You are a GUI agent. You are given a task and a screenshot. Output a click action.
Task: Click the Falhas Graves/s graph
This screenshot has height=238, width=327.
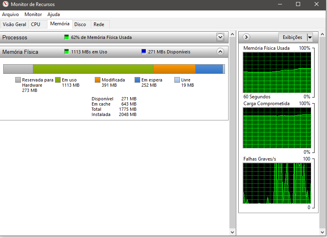[x=277, y=183]
